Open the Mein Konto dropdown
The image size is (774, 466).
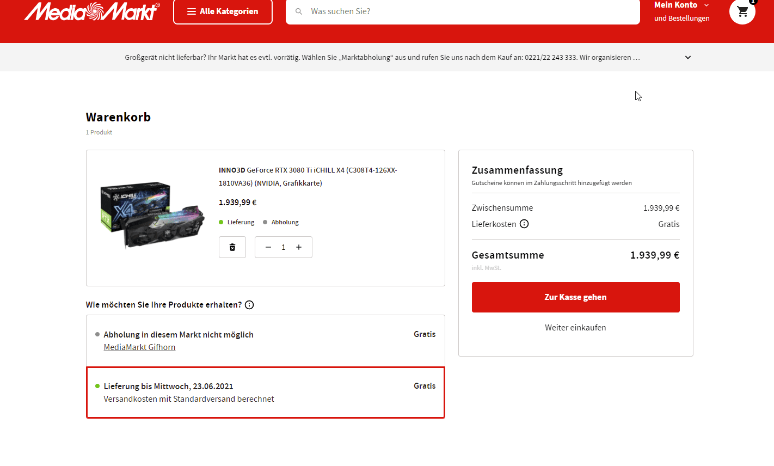tap(681, 5)
